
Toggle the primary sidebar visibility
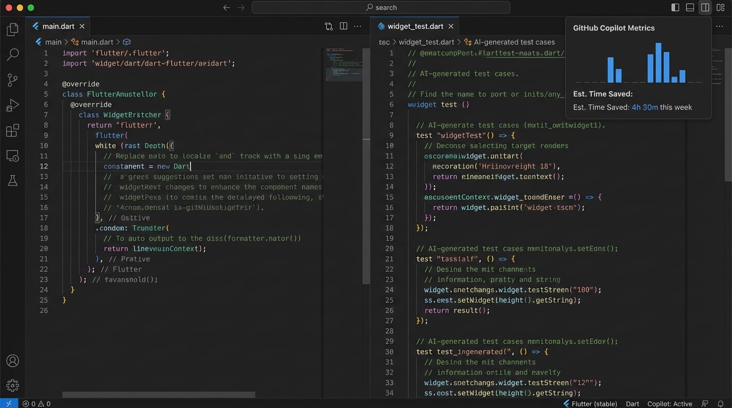[x=675, y=7]
